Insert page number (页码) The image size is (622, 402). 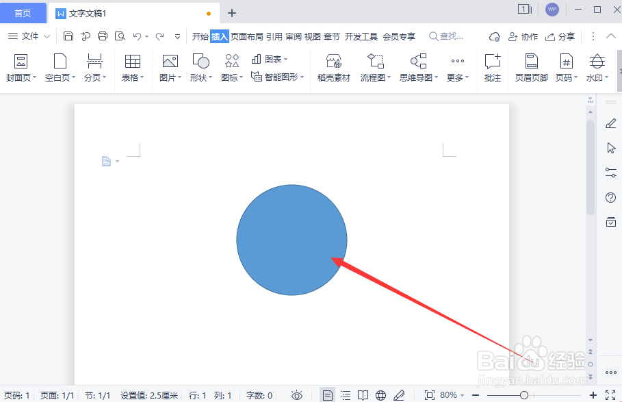tap(566, 68)
